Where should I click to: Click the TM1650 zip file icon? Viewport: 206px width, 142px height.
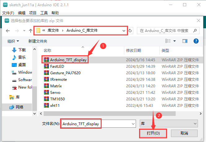point(46,99)
